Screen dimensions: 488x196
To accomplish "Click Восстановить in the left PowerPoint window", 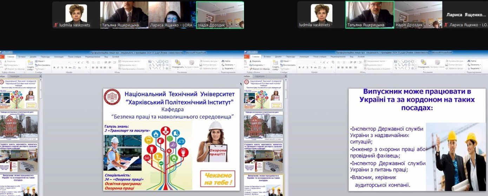I will tap(42, 65).
